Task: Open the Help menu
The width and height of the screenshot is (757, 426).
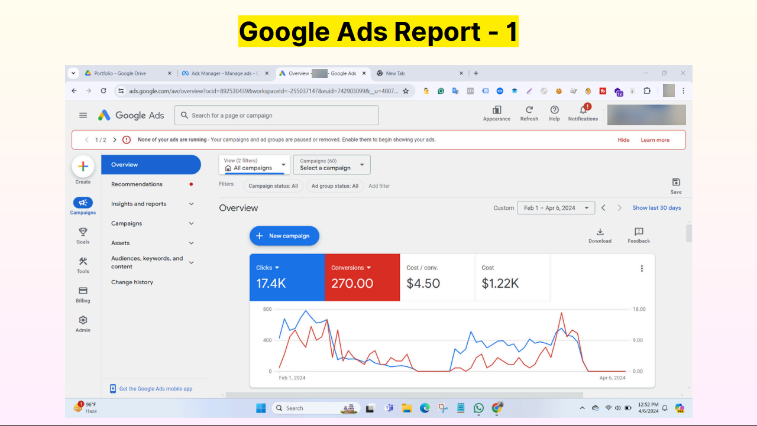Action: [x=554, y=113]
